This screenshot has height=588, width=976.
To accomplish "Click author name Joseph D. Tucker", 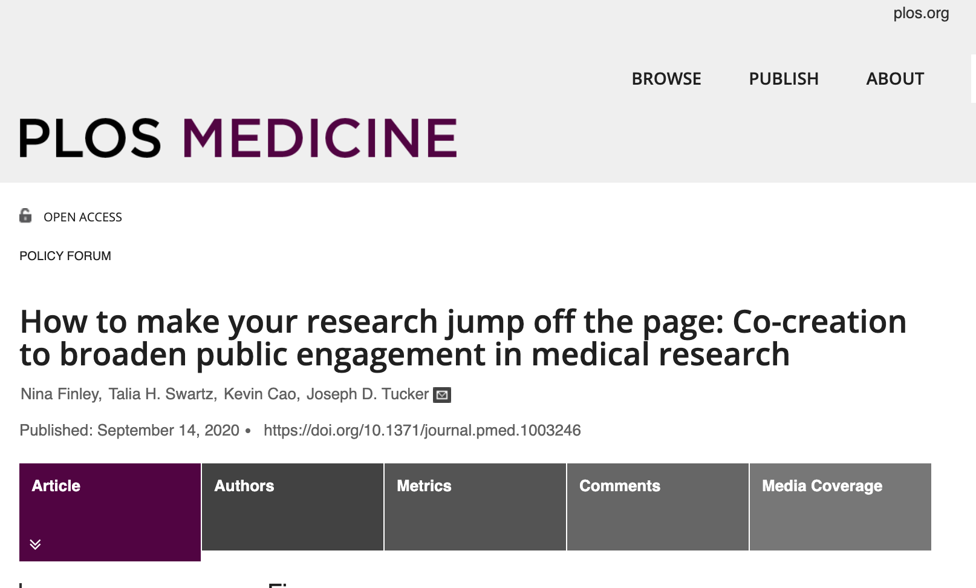I will [x=367, y=394].
